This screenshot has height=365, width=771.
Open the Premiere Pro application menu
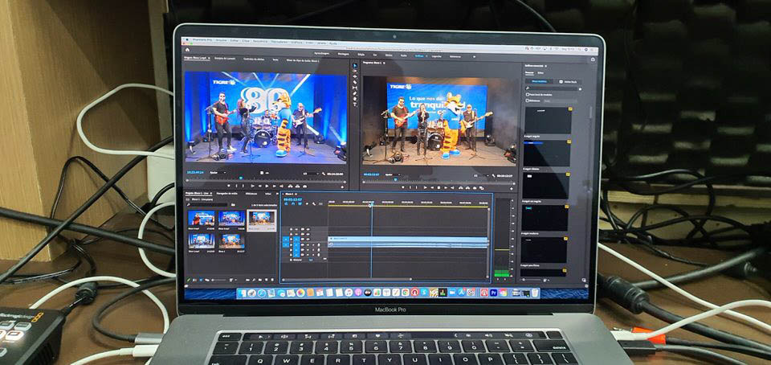197,39
